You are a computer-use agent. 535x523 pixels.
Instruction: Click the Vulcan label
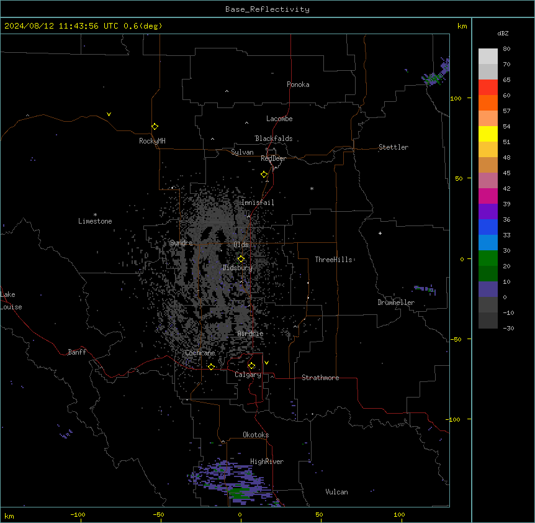[x=337, y=492]
